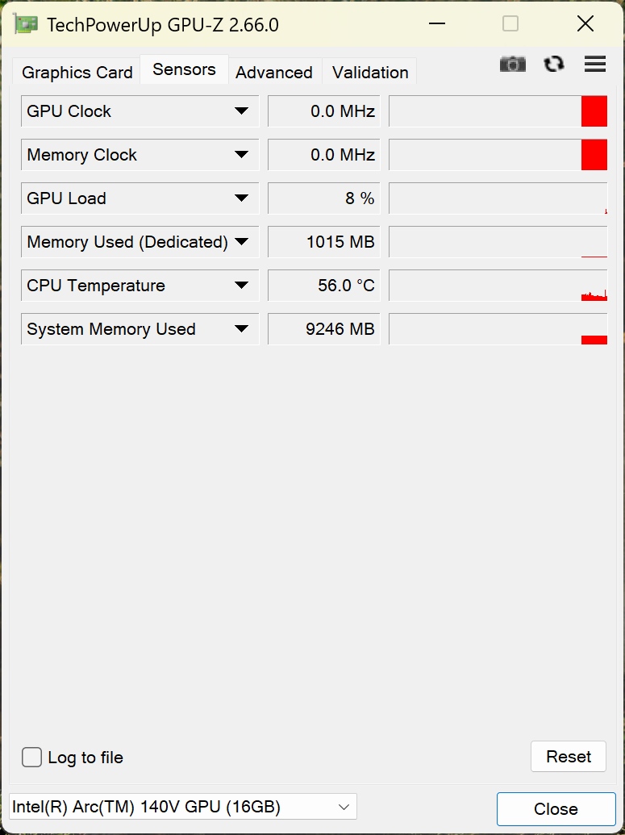Select the Intel Arc 140V GPU combo box

coord(182,807)
